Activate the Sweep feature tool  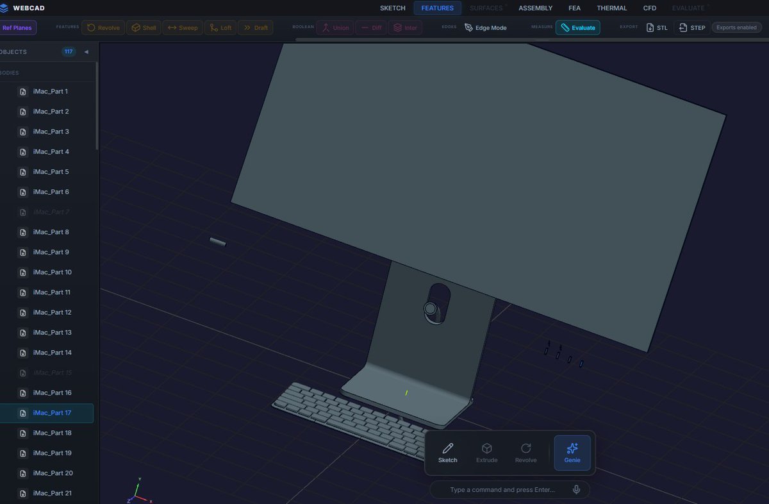(183, 28)
